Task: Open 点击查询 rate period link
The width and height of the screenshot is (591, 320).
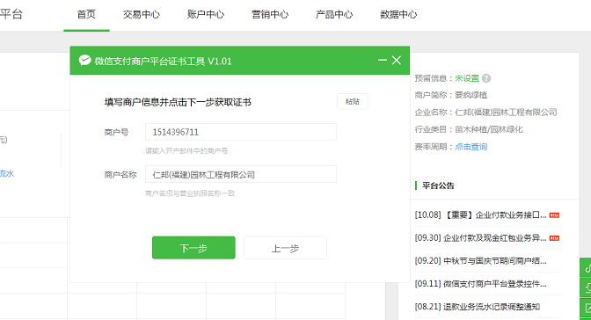Action: (x=471, y=147)
